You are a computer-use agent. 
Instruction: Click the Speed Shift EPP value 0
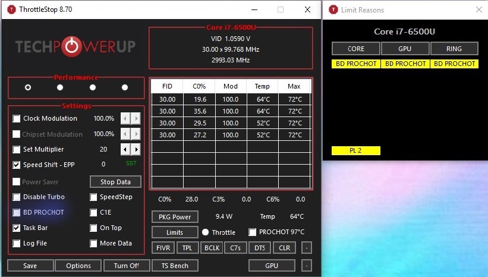103,164
